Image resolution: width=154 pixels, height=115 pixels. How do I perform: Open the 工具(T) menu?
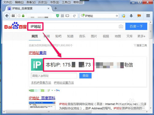66,2
